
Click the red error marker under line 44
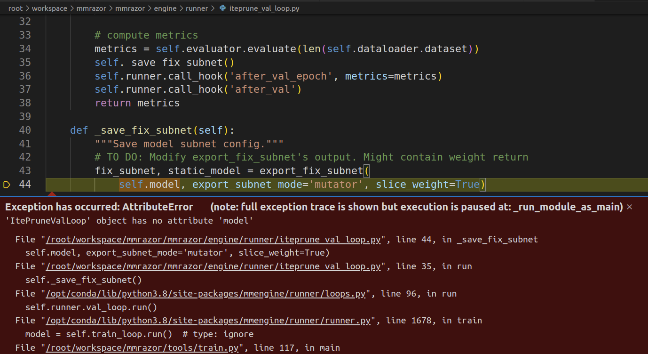(x=52, y=193)
